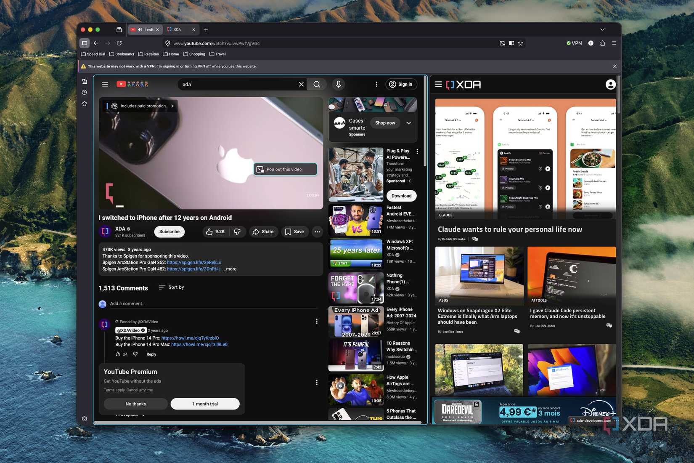
Task: Open the pinned comment's three-dot menu
Action: pos(317,321)
